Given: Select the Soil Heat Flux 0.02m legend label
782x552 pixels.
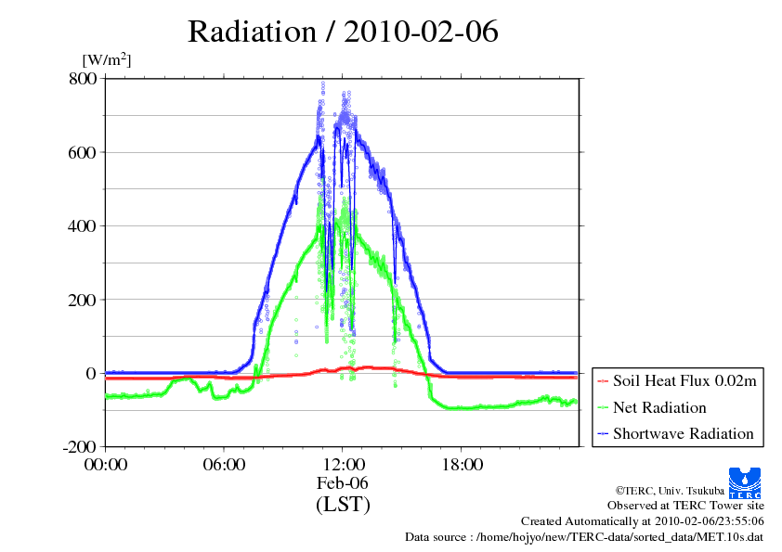Looking at the screenshot, I should (x=684, y=381).
